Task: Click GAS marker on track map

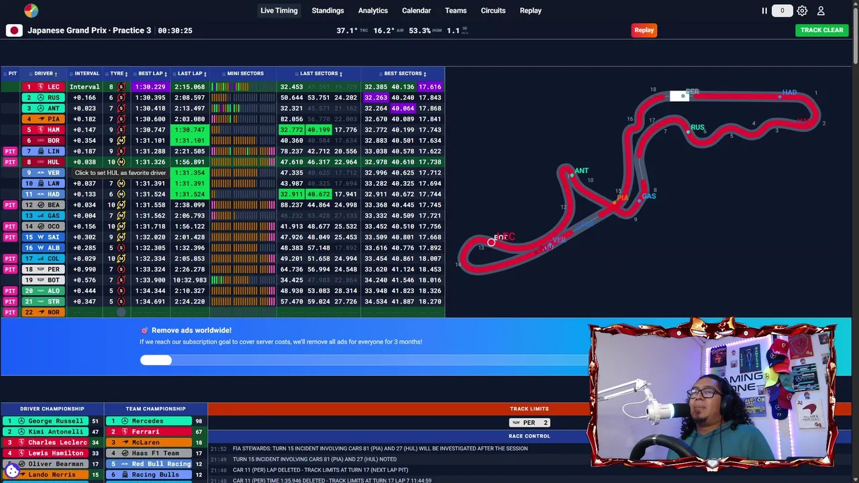Action: [x=648, y=196]
